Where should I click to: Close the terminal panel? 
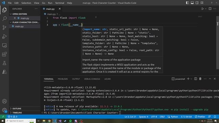tap(215, 79)
